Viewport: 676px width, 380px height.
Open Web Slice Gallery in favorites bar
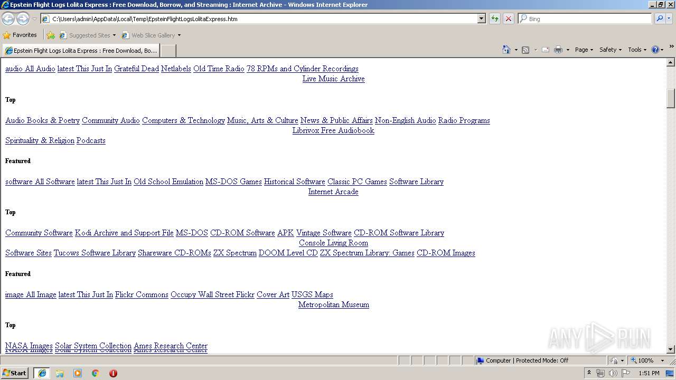(x=151, y=35)
